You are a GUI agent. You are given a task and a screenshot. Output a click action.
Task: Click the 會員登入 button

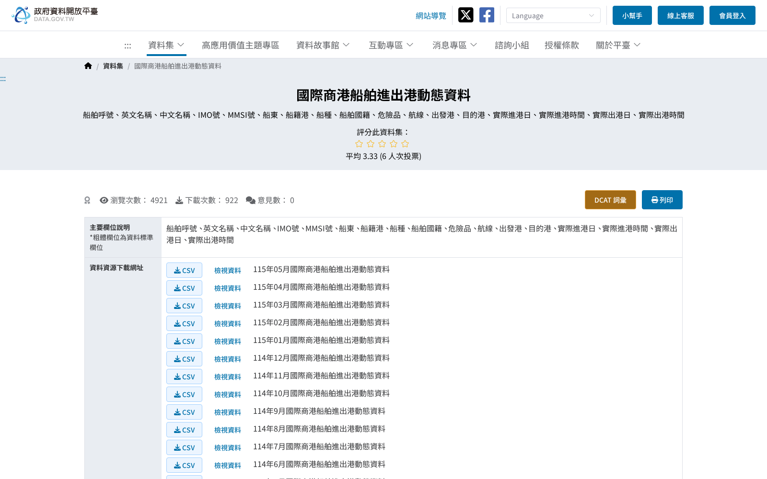[x=732, y=15]
